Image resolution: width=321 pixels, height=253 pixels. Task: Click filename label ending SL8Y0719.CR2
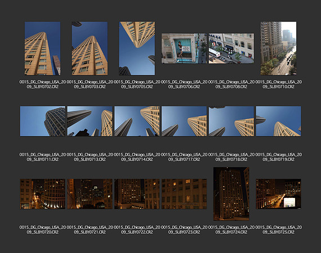278,157
